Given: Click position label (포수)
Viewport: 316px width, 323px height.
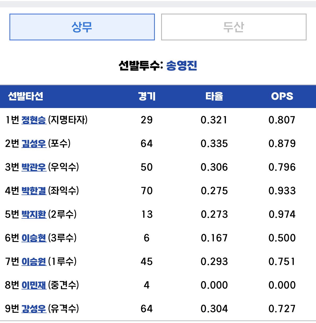Looking at the screenshot, I should pyautogui.click(x=59, y=143).
